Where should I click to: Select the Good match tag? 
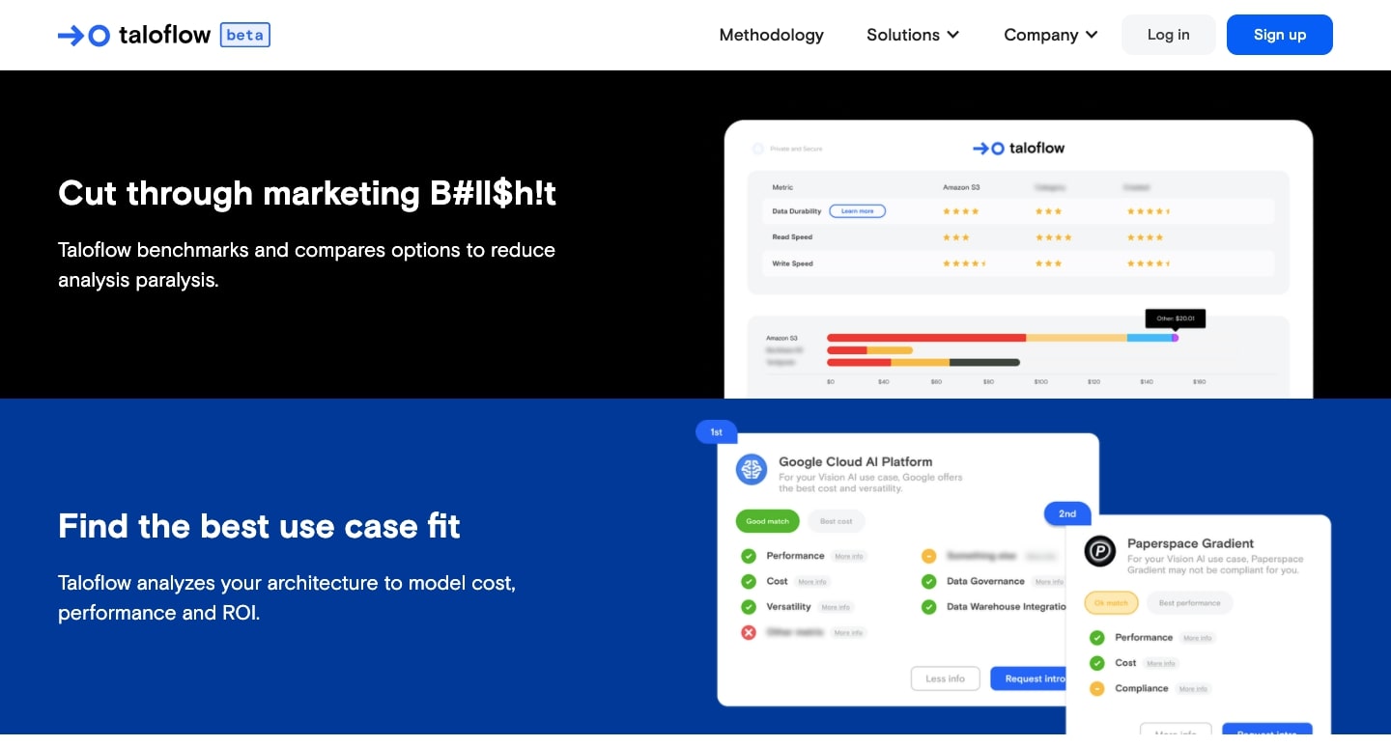[x=768, y=521]
